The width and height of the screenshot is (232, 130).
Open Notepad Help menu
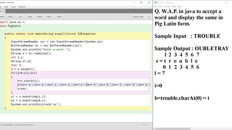click(179, 6)
